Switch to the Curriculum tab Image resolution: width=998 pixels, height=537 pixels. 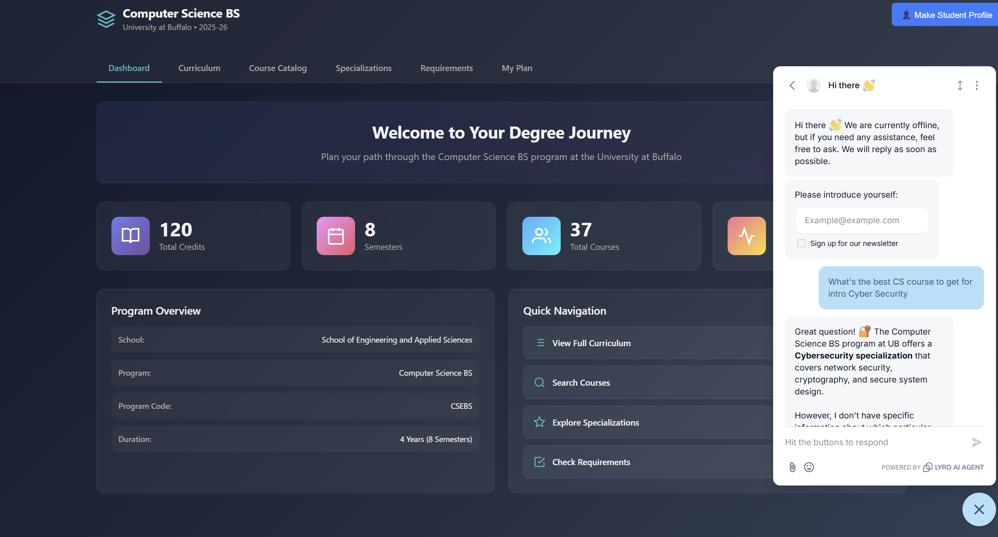[x=199, y=68]
